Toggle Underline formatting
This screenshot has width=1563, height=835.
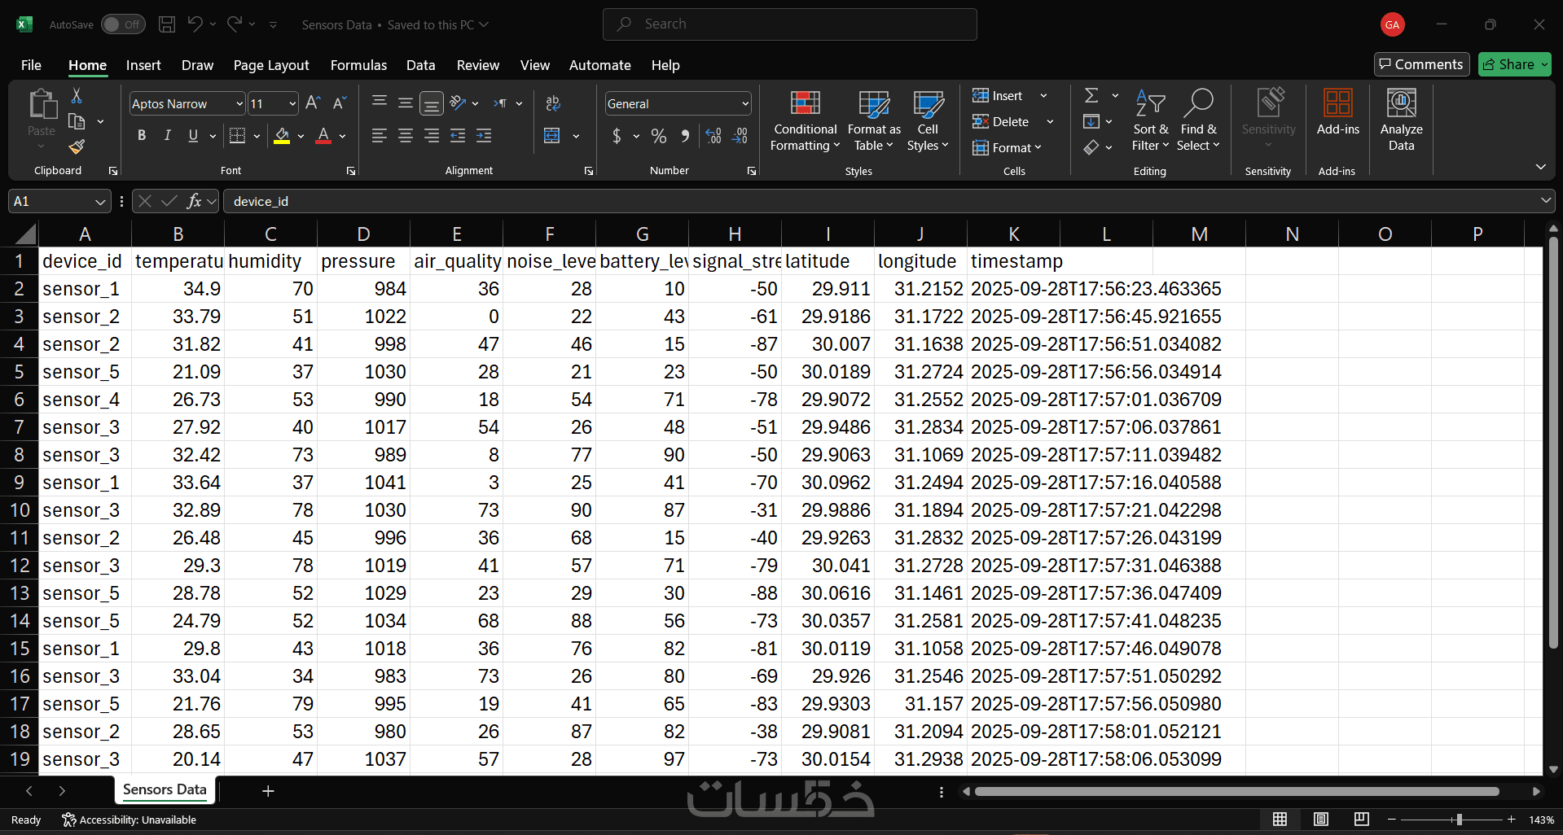coord(193,136)
